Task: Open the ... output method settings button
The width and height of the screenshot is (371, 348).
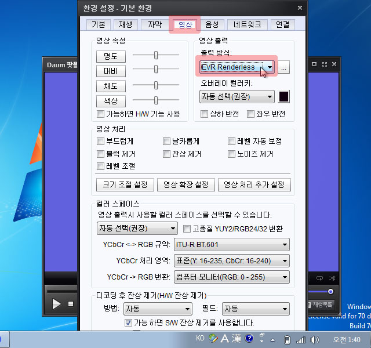Action: point(283,68)
